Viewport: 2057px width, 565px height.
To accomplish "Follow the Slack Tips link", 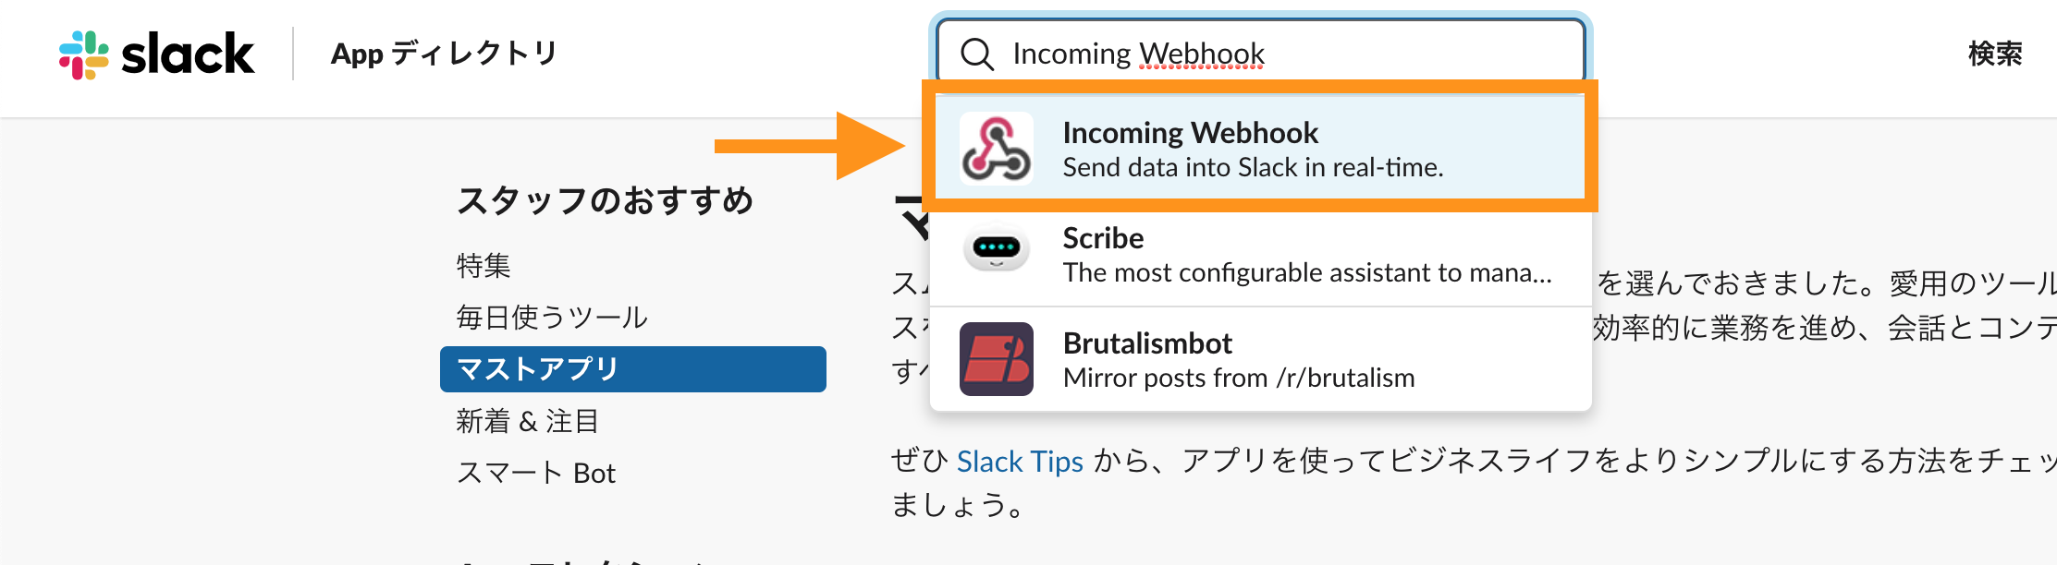I will pos(1020,461).
